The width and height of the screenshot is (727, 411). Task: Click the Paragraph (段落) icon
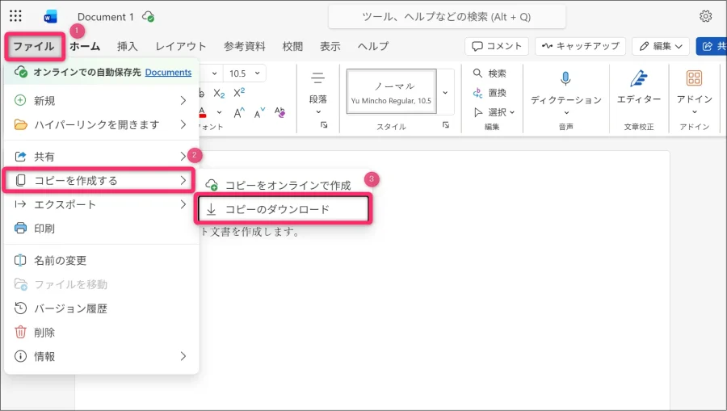tap(317, 78)
